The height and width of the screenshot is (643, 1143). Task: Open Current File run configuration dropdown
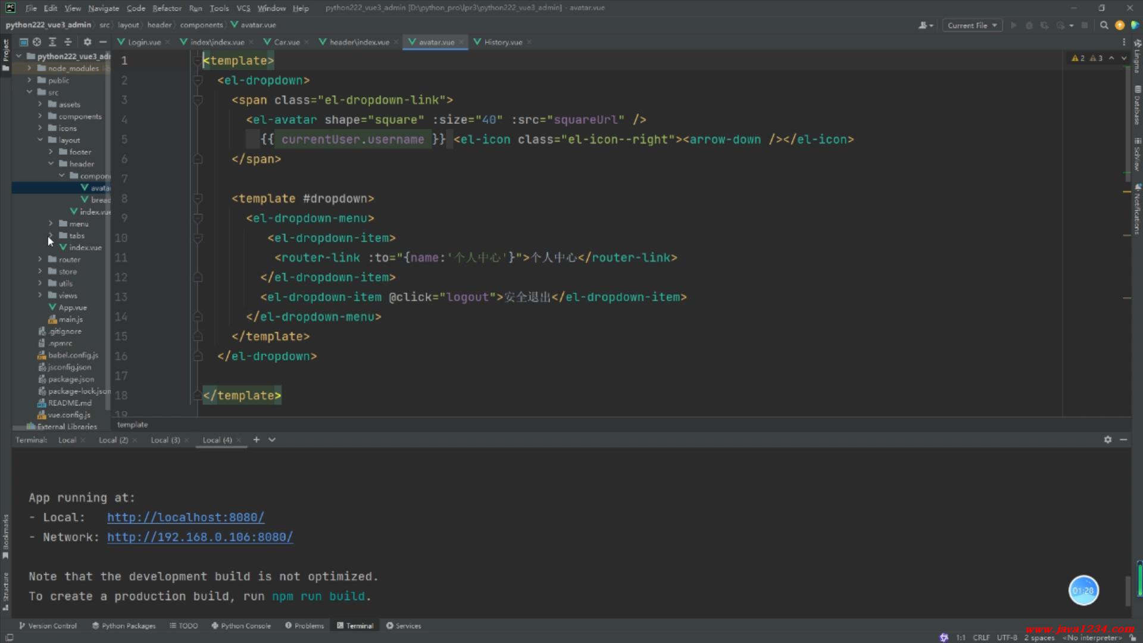[972, 25]
